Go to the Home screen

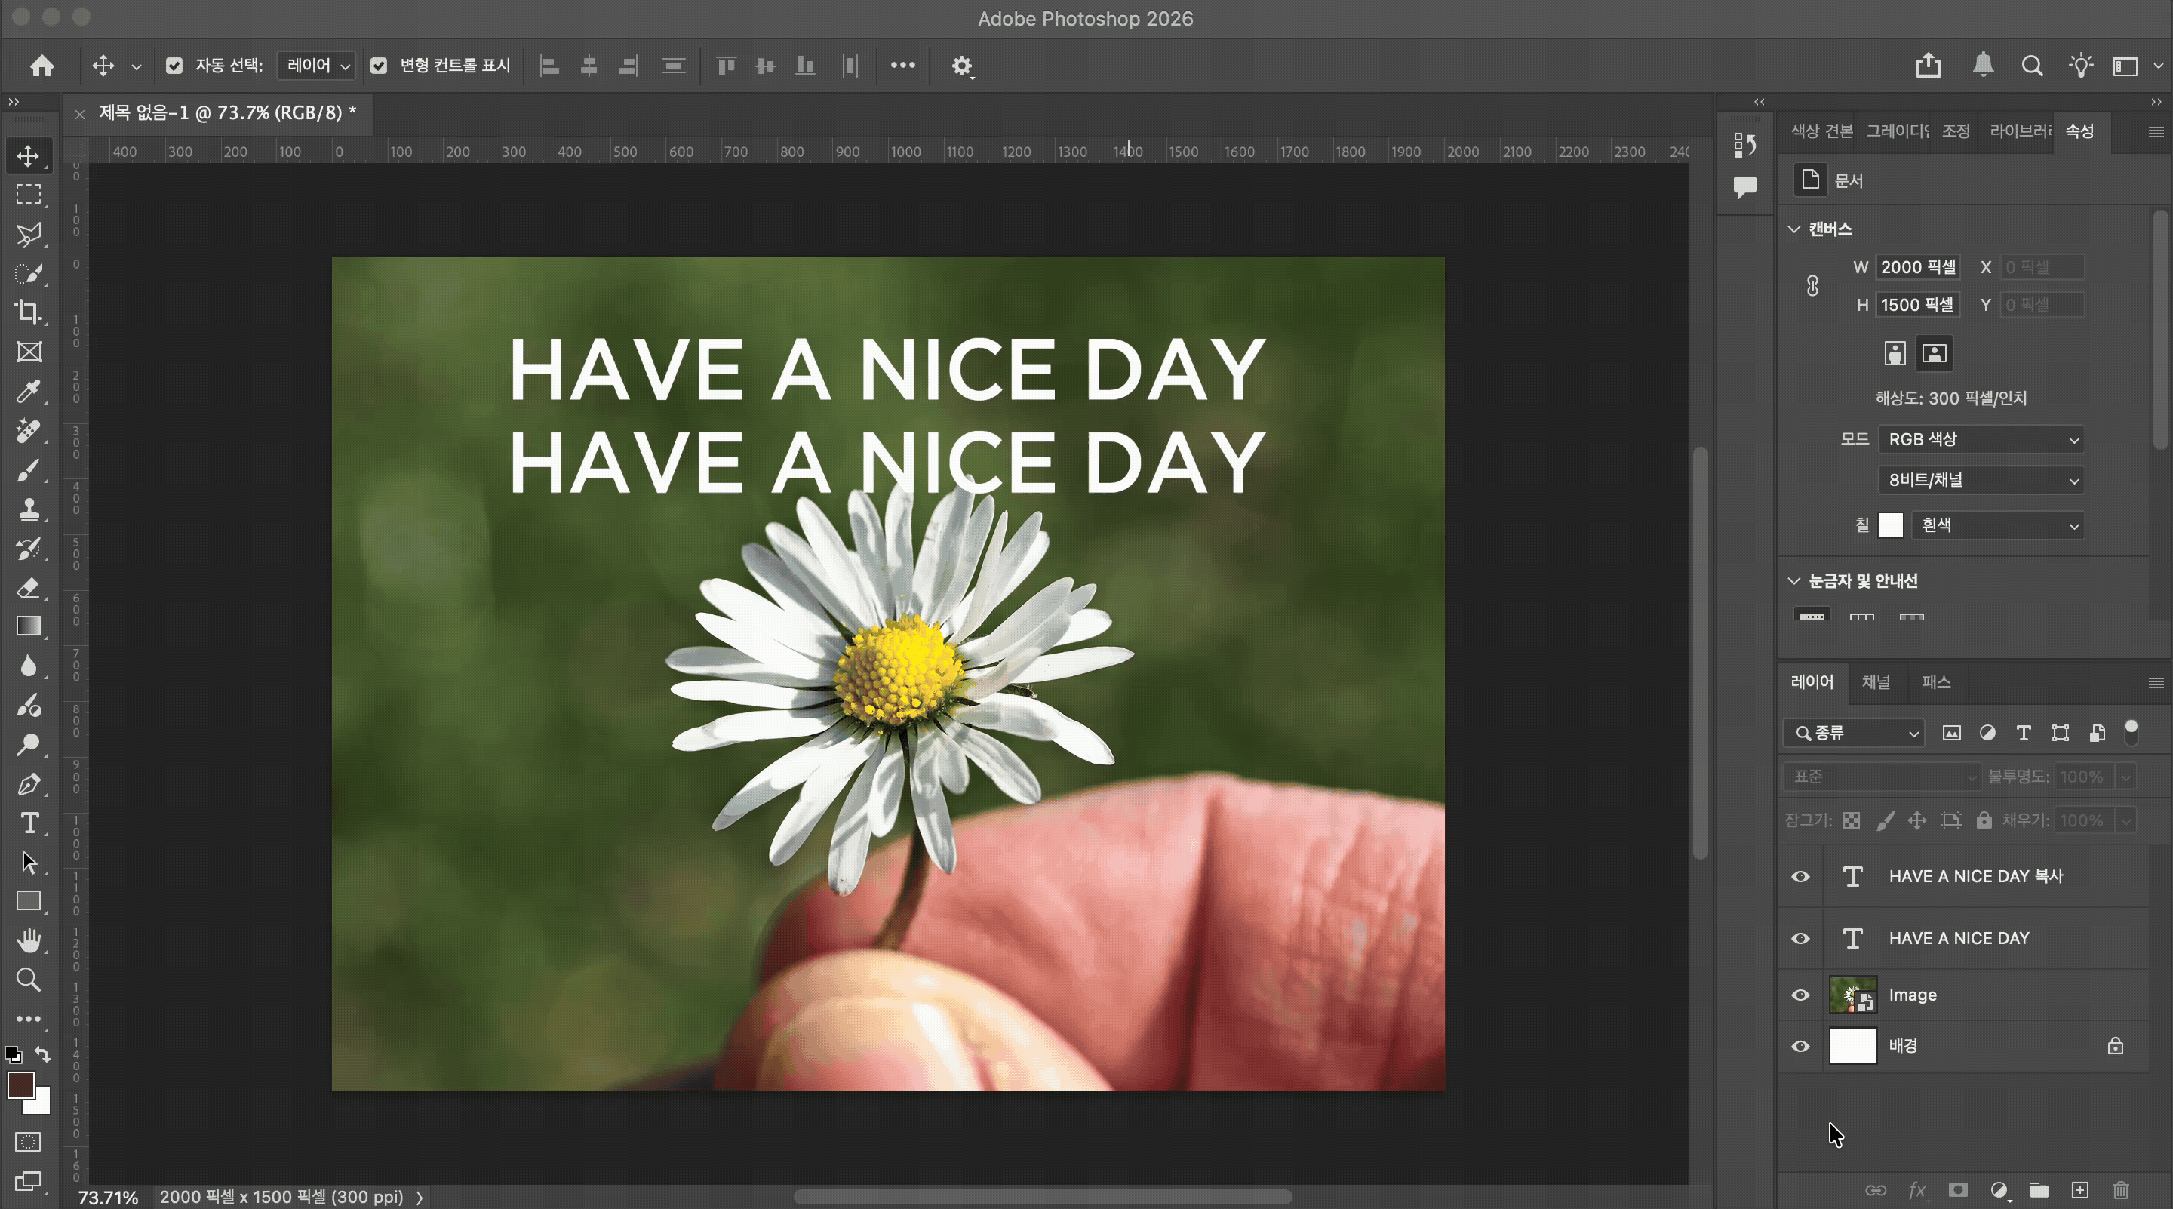[41, 66]
